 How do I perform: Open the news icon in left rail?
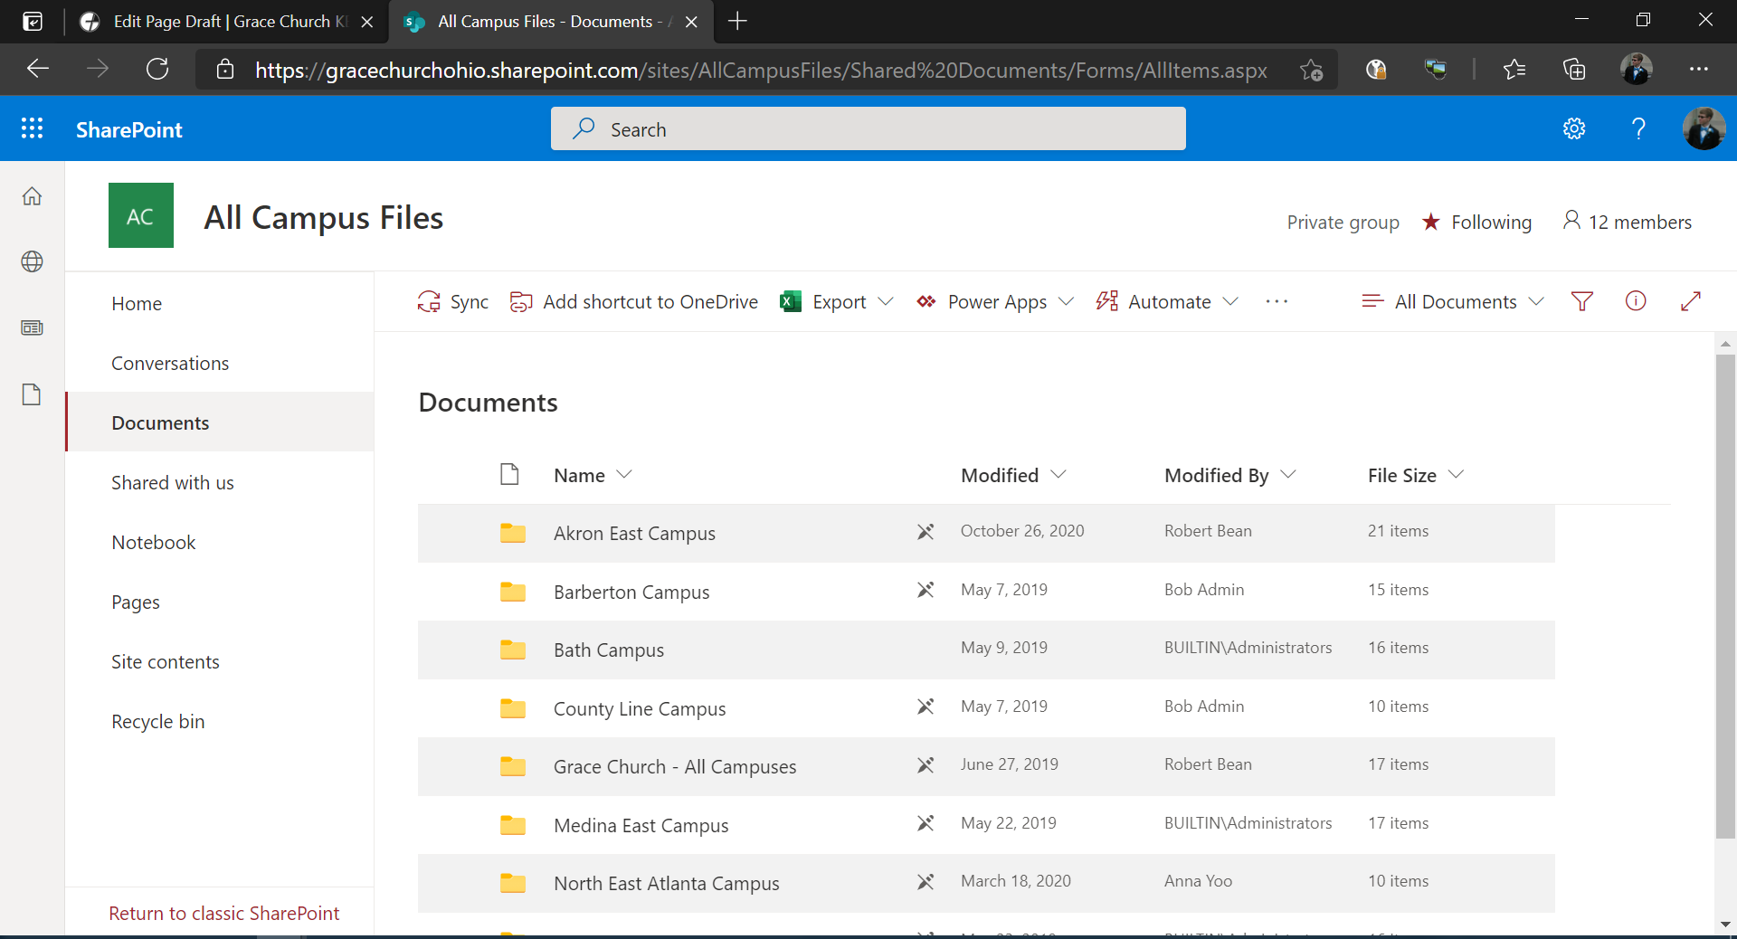point(33,327)
